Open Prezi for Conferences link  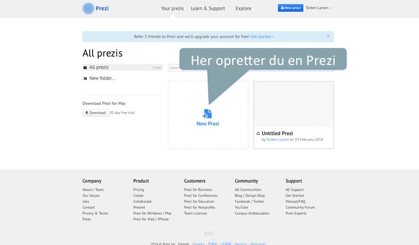click(x=201, y=196)
